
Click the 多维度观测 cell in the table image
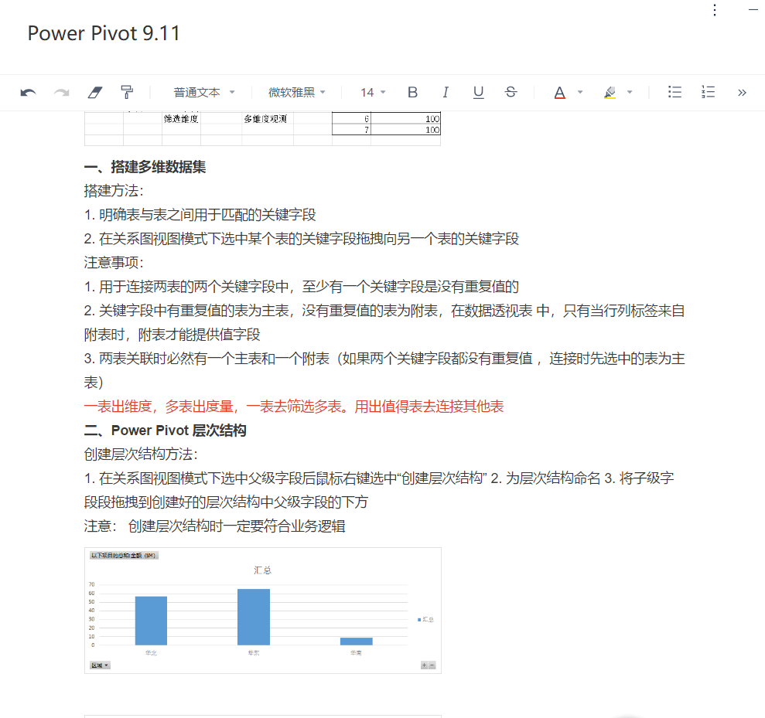[265, 119]
